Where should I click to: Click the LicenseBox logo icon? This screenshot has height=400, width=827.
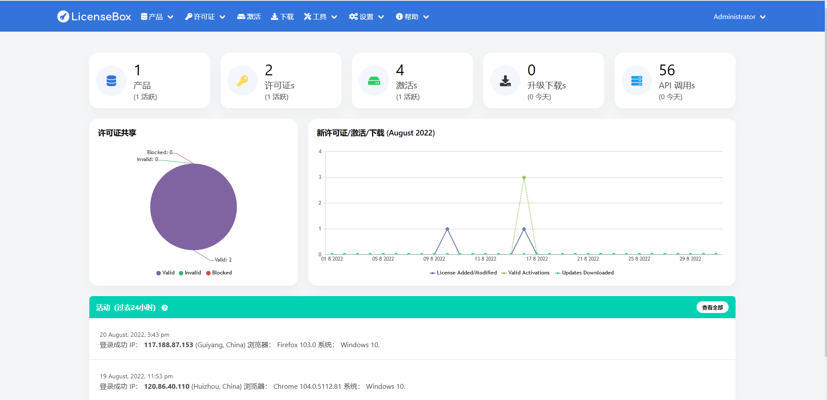(x=63, y=16)
